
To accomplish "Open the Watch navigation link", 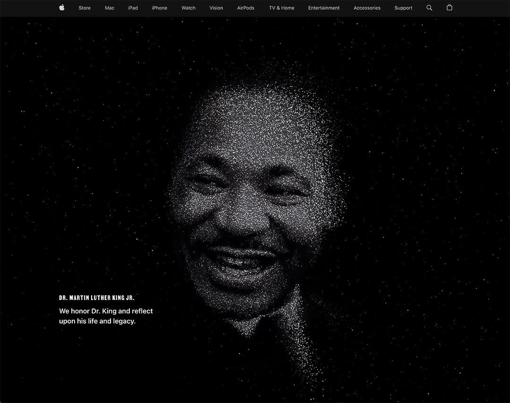I will tap(188, 8).
